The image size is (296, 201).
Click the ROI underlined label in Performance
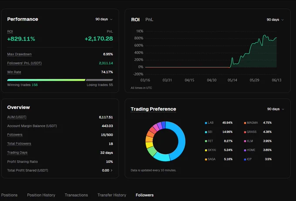10,31
